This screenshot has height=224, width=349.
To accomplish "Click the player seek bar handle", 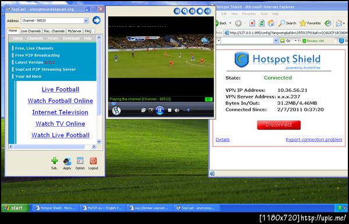I will click(113, 104).
